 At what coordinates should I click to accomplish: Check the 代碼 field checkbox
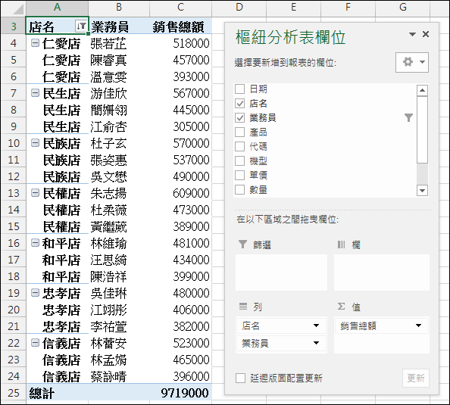(239, 146)
